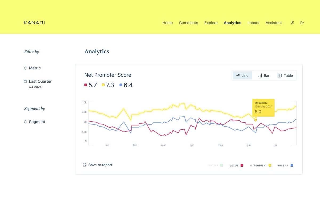Go to the Home page

167,23
